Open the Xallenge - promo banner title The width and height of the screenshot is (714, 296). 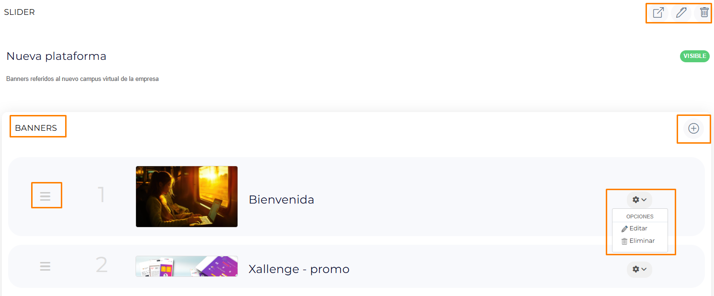(299, 269)
